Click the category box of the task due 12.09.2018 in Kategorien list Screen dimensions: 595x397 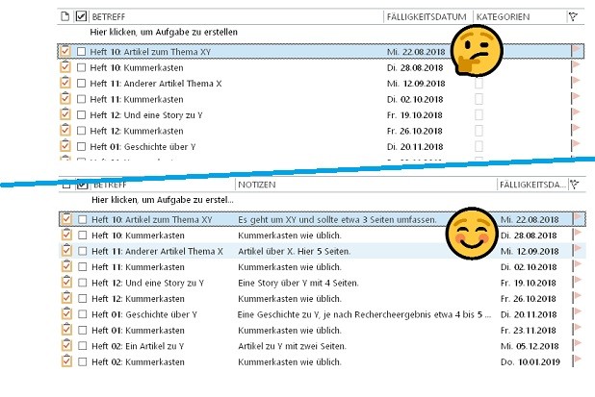coord(479,84)
